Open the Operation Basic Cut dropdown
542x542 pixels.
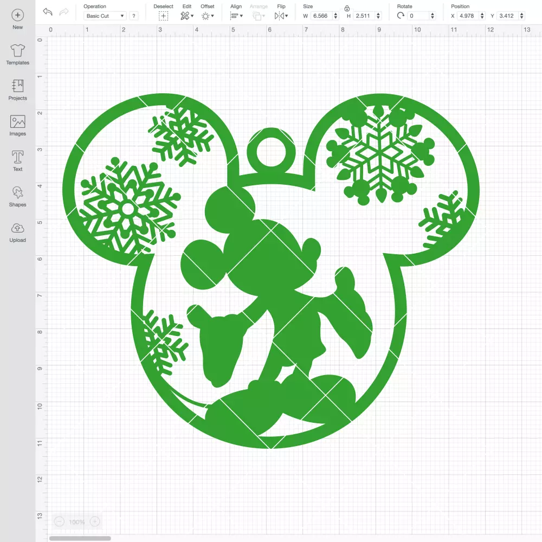click(x=105, y=16)
